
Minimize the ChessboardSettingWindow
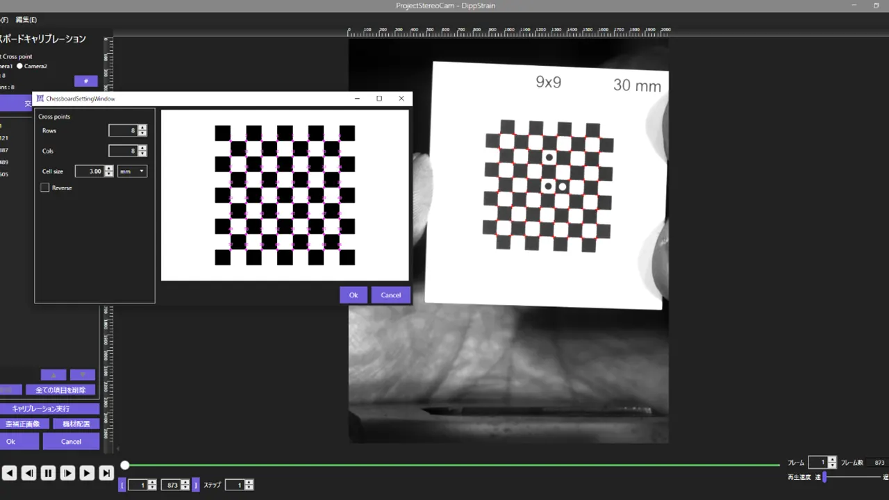tap(357, 99)
